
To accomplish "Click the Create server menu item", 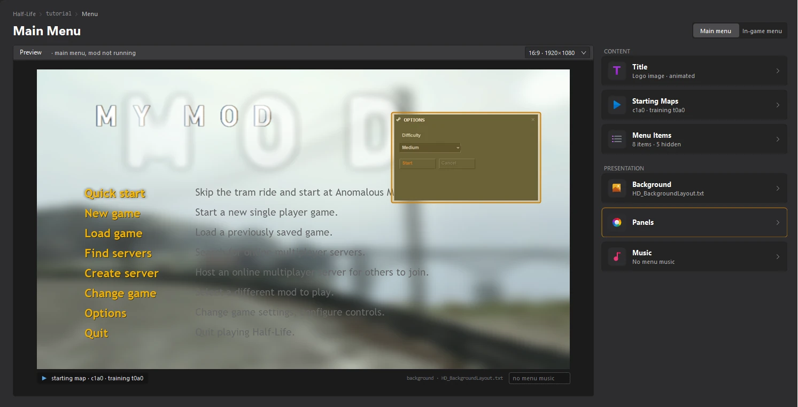I will (x=122, y=273).
